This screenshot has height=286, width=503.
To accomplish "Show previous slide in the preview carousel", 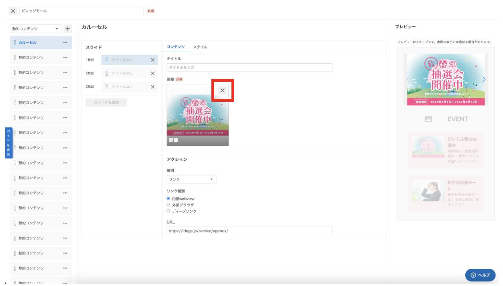I will [x=408, y=79].
